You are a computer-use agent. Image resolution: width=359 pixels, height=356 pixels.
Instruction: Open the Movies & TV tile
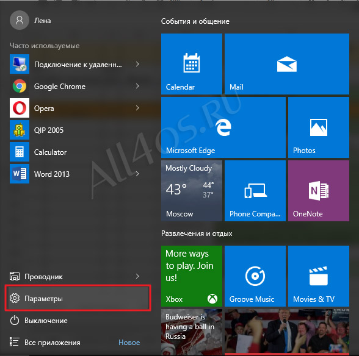click(319, 276)
